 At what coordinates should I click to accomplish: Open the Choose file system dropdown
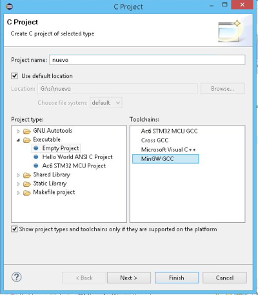click(x=106, y=103)
